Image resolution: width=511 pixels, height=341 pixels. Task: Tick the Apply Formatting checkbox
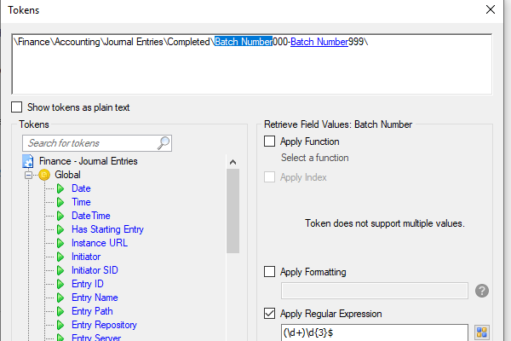(269, 271)
